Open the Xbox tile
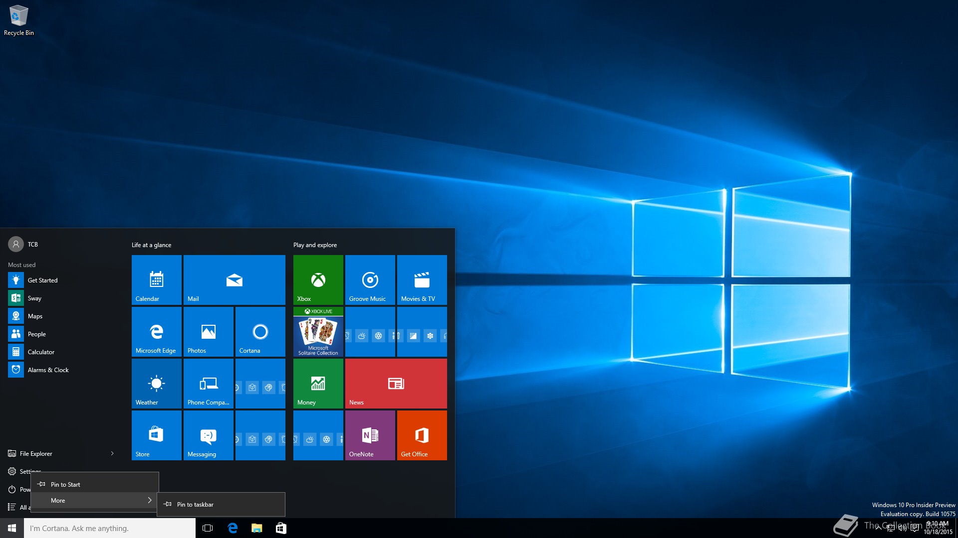The height and width of the screenshot is (538, 958). (x=318, y=279)
